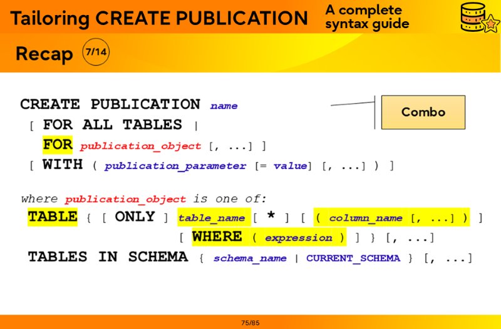This screenshot has width=501, height=329.
Task: Click the schema_name parameter
Action: [250, 258]
